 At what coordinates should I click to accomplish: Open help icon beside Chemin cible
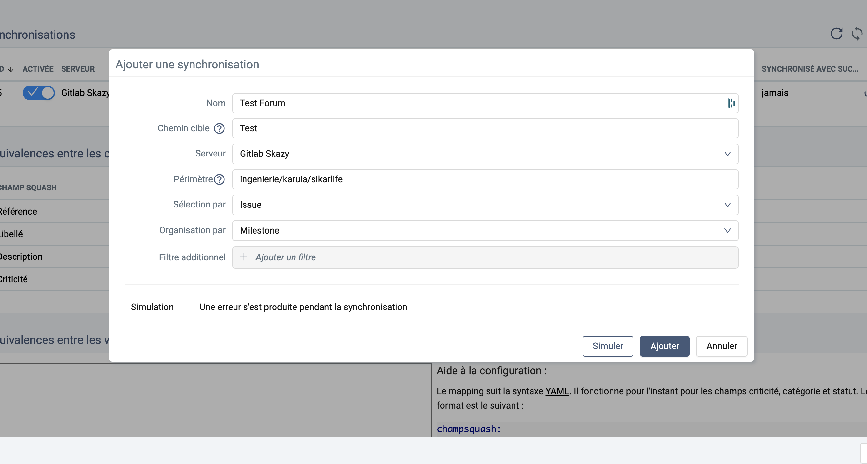pyautogui.click(x=219, y=128)
